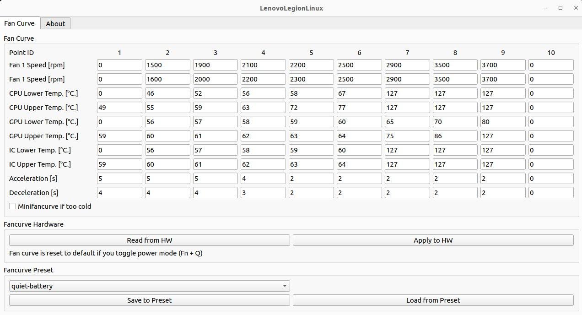Edit CPU Lower Temp field for point 6
The width and height of the screenshot is (582, 315).
[x=360, y=93]
